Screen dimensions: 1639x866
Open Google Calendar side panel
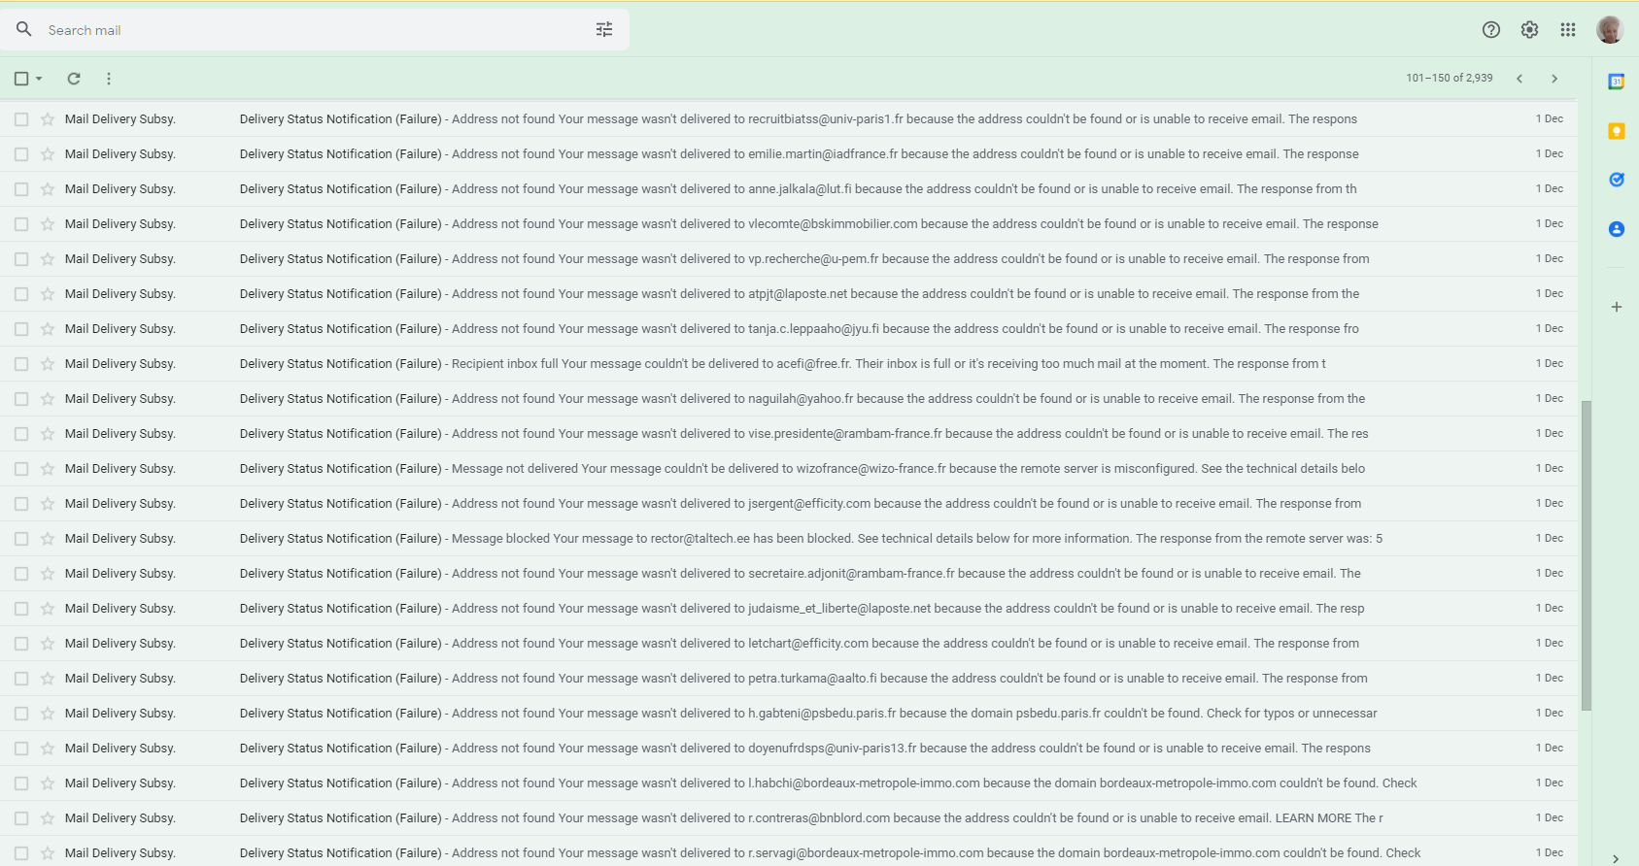click(1617, 82)
